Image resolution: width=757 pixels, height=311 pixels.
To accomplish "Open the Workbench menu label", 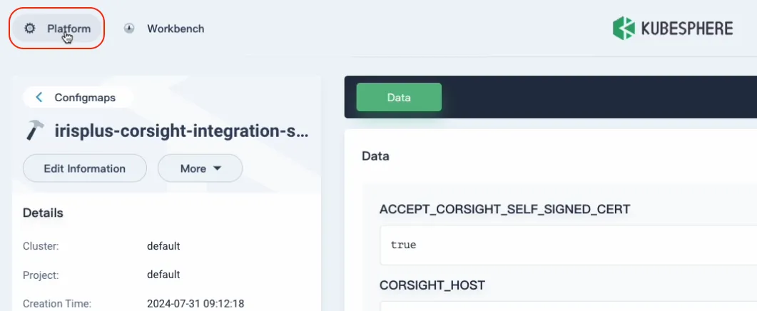I will [176, 29].
